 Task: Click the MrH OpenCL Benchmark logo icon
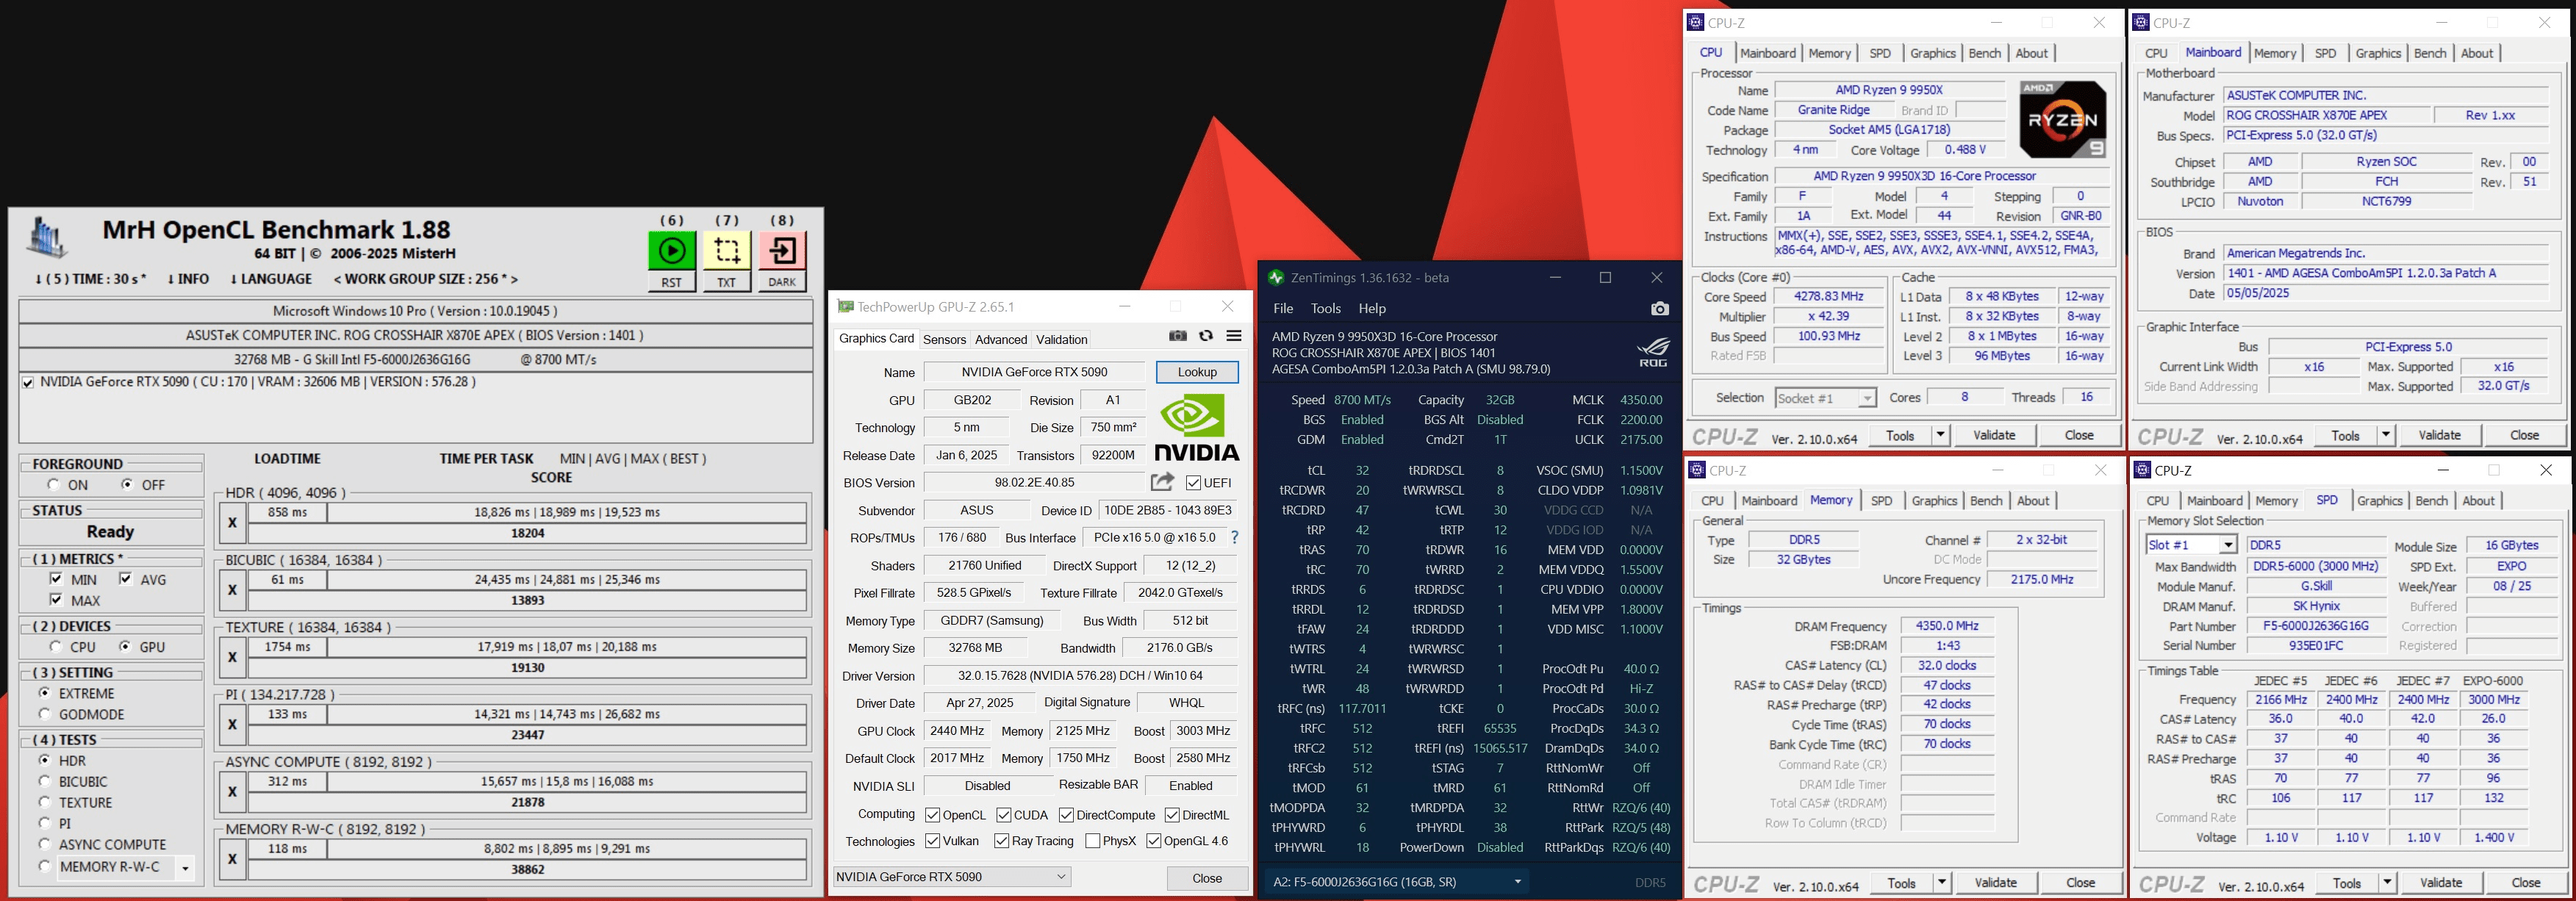coord(46,237)
